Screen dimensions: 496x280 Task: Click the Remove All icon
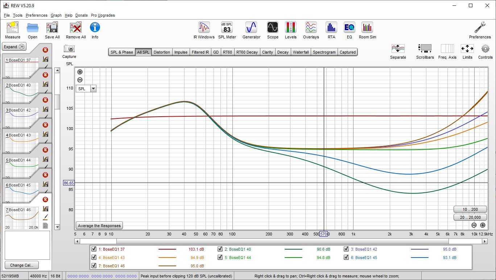coord(76,28)
